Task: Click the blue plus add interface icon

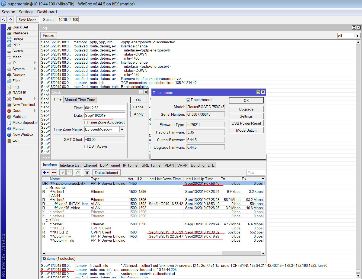Action: 45,173
